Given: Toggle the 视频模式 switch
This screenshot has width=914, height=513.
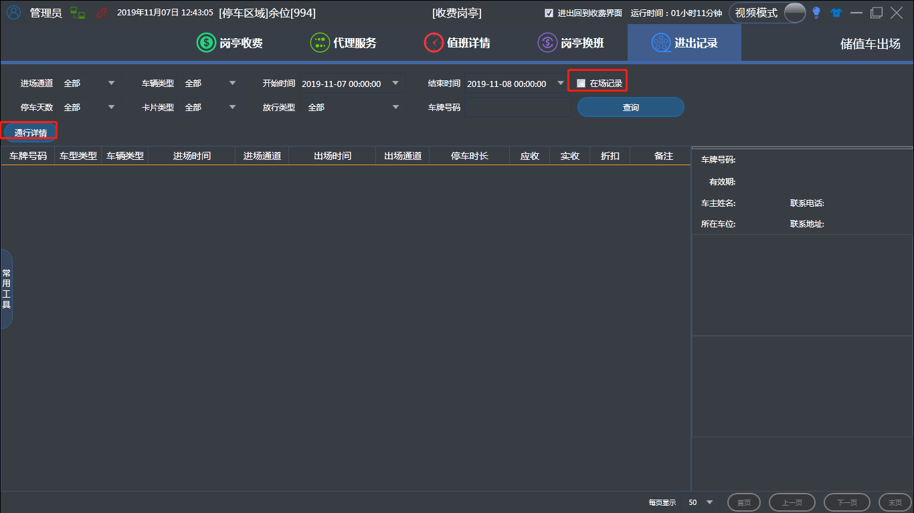Looking at the screenshot, I should [794, 13].
